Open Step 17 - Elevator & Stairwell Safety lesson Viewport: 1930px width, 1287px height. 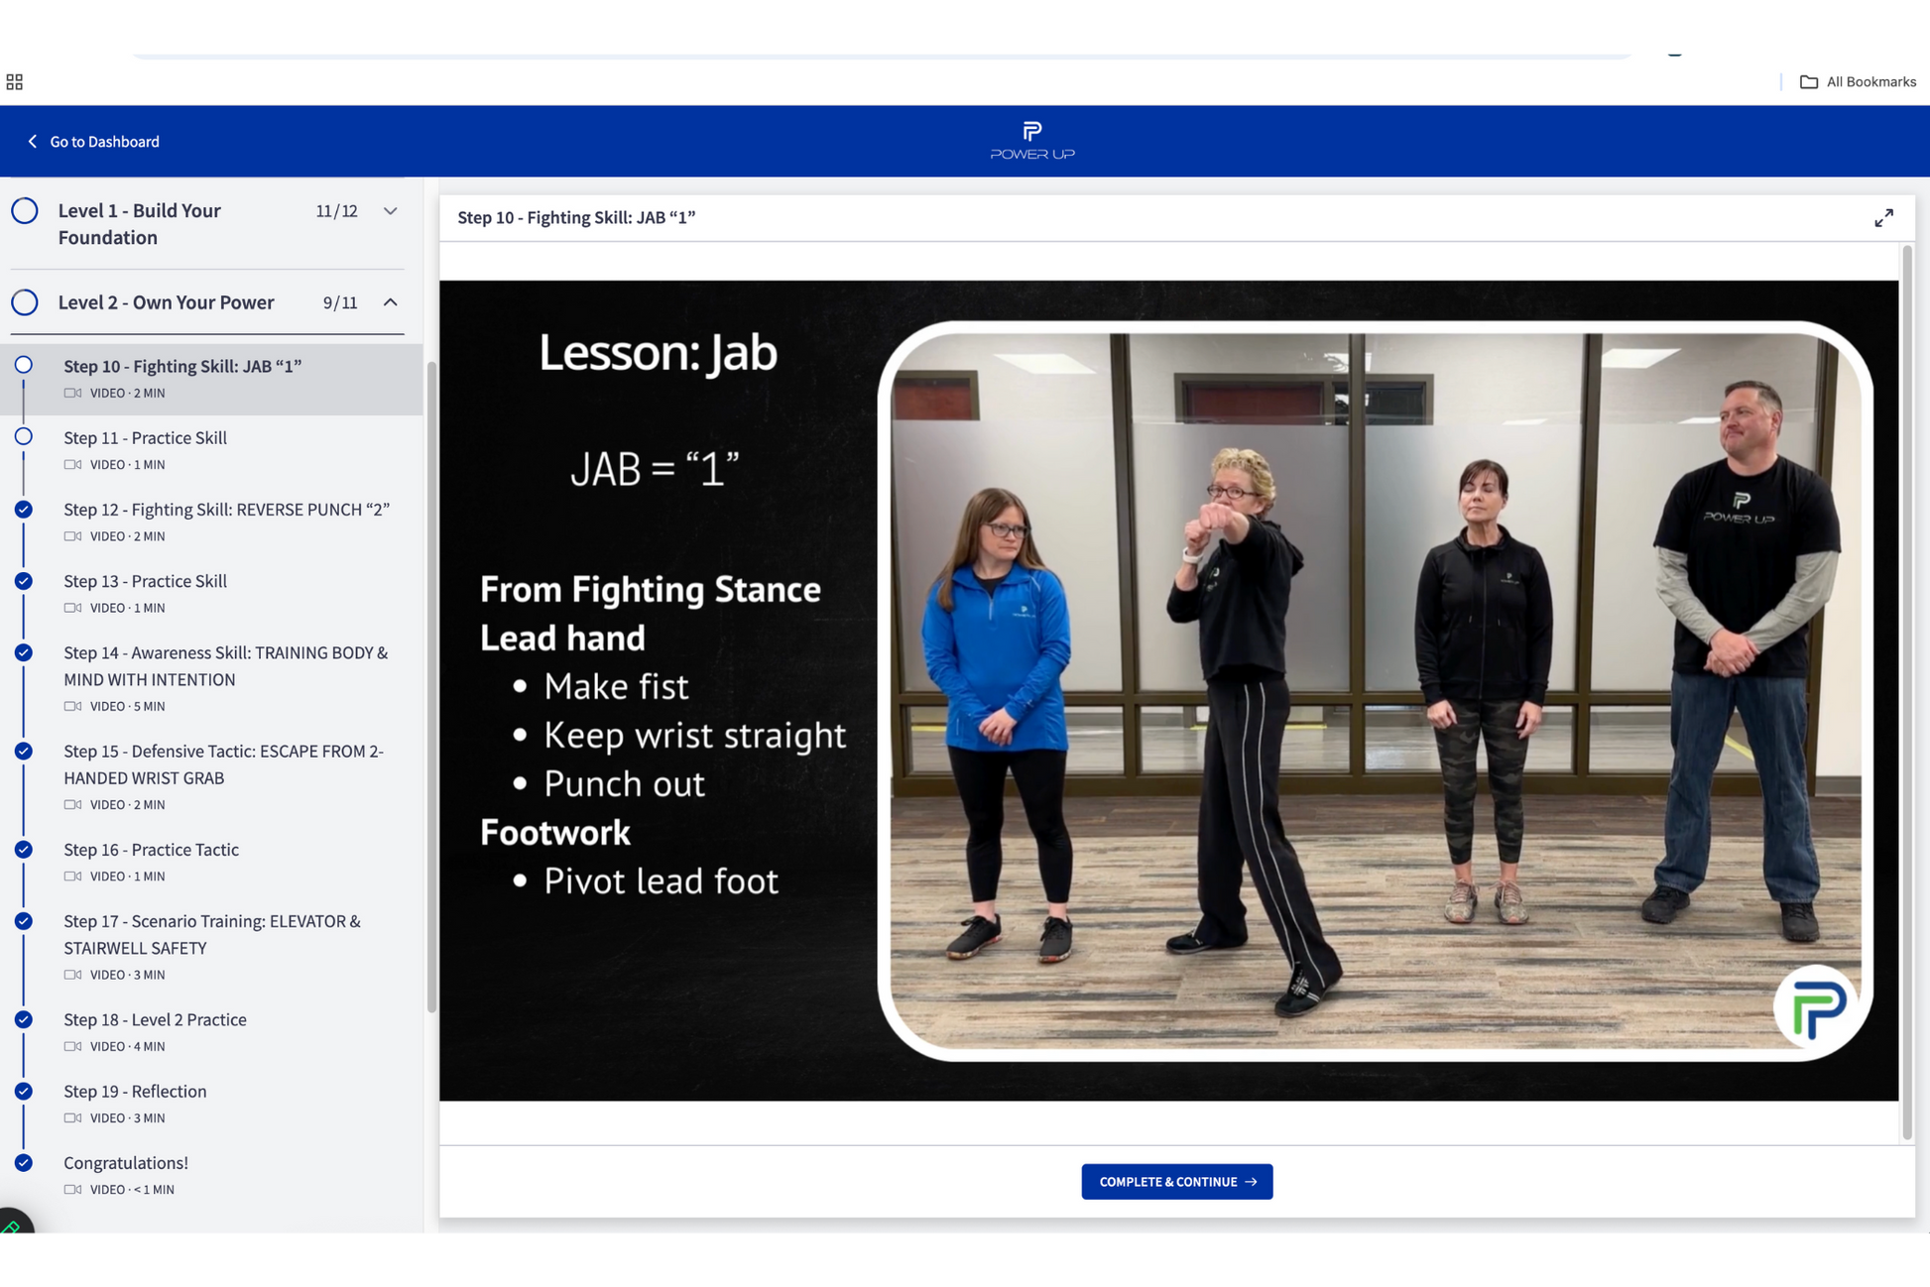point(211,934)
